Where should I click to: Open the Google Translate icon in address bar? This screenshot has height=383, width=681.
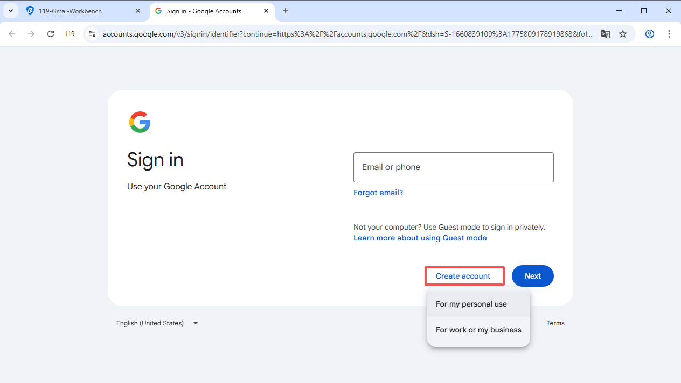pos(606,33)
